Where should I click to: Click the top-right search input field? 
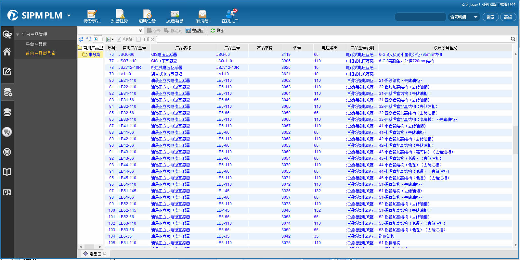click(420, 17)
